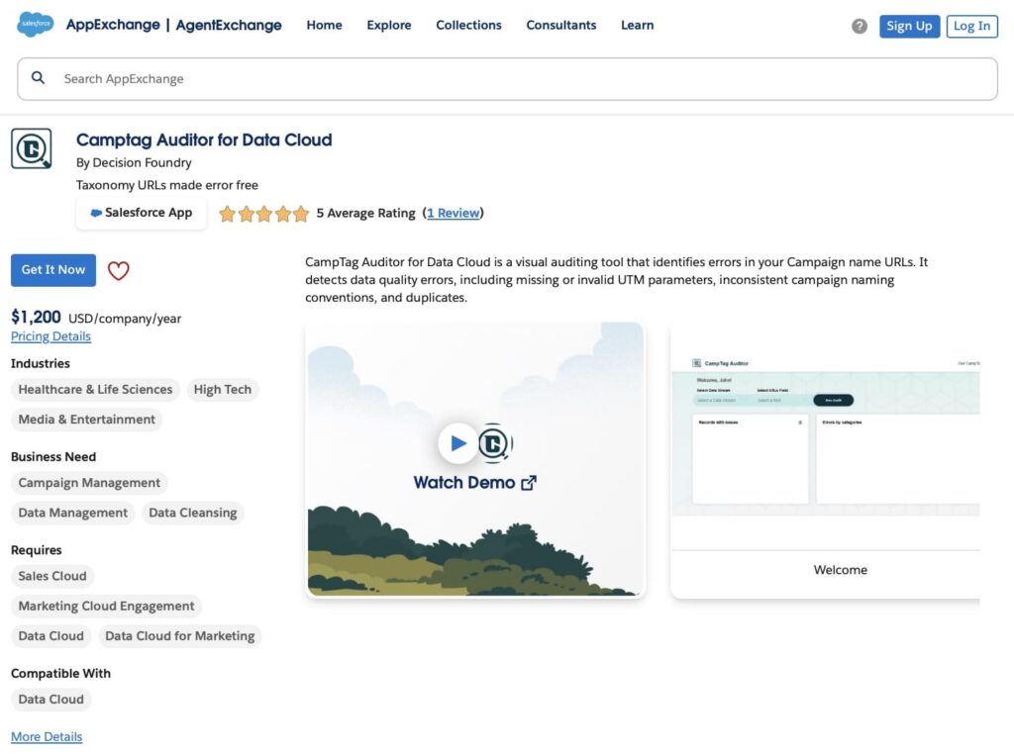
Task: Click the star rating icons
Action: [x=263, y=213]
